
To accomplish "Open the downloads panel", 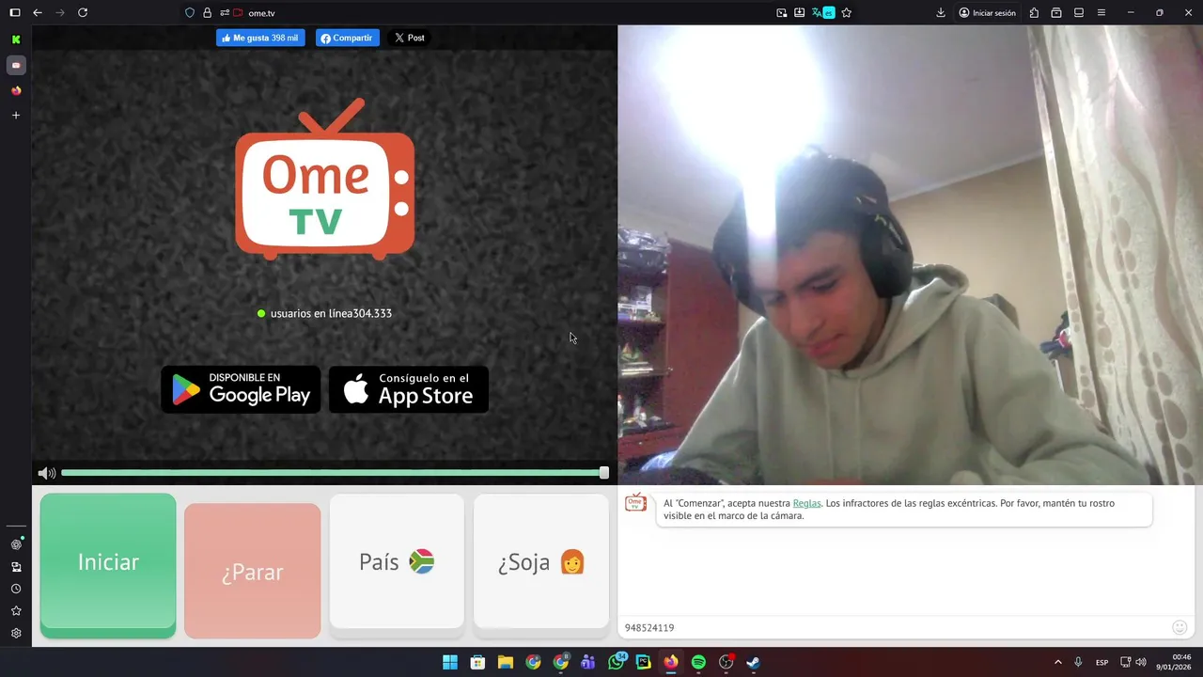I will click(x=941, y=13).
